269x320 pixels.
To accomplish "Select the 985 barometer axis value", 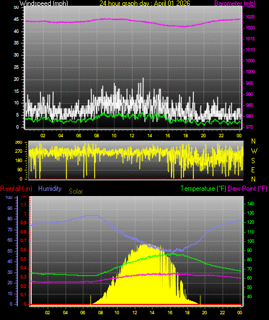I will (x=249, y=105).
